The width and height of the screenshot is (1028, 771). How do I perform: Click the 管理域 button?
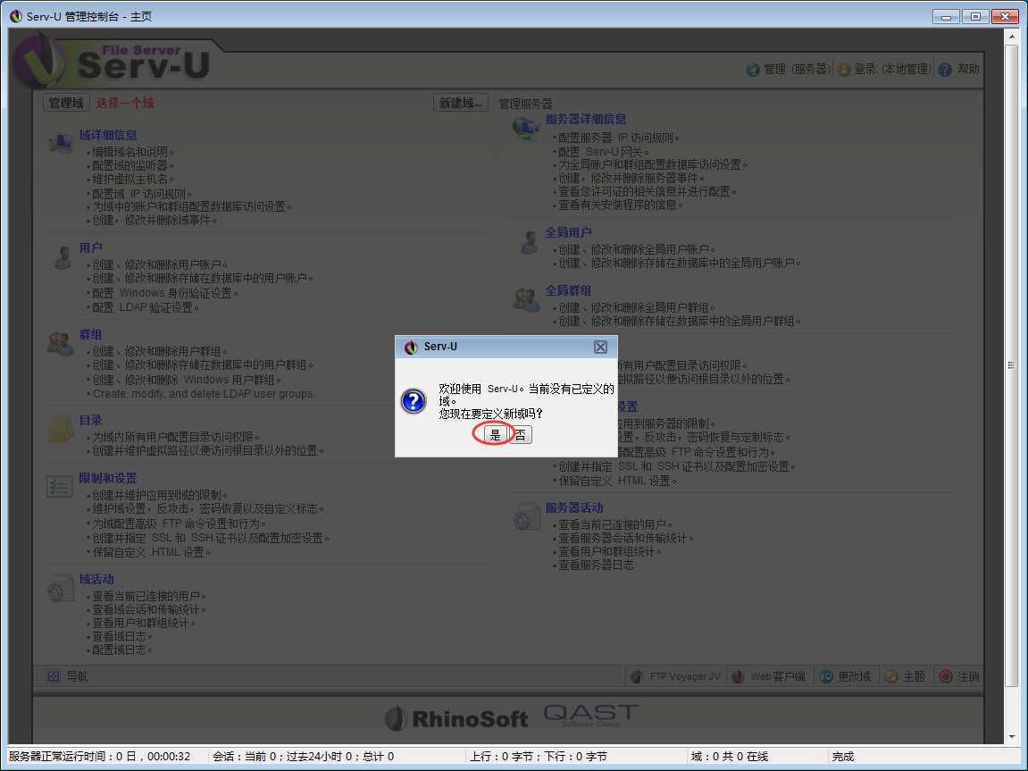pos(66,103)
